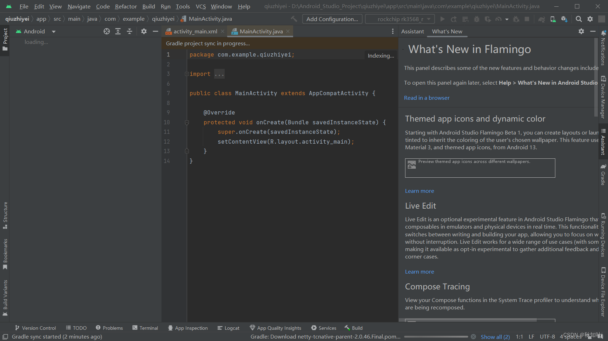
Task: Click the Debug app bug icon
Action: click(476, 19)
